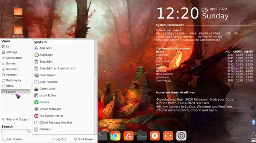The height and width of the screenshot is (143, 256).
Task: Click the AutoLogin label text
Action: [x=46, y=55]
